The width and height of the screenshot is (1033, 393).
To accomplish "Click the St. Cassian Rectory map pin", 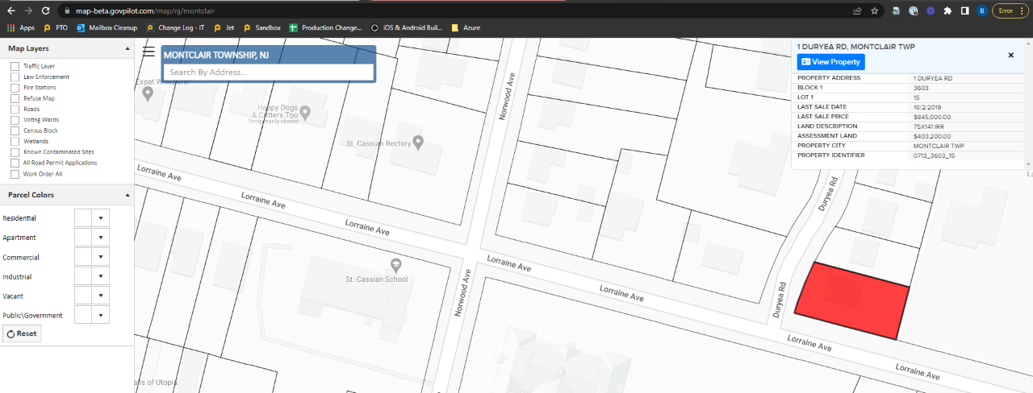I will coord(418,143).
